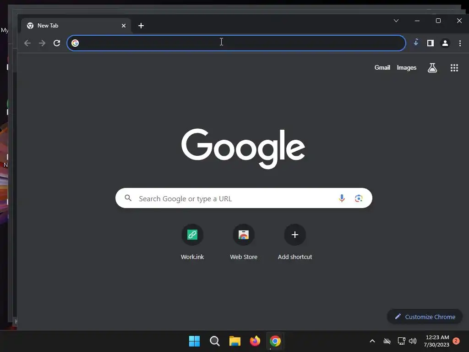The width and height of the screenshot is (469, 352).
Task: Open a new tab with plus
Action: click(141, 26)
